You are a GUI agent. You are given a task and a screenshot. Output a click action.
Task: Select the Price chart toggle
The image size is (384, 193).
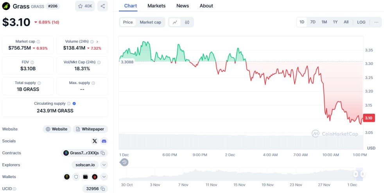(128, 22)
